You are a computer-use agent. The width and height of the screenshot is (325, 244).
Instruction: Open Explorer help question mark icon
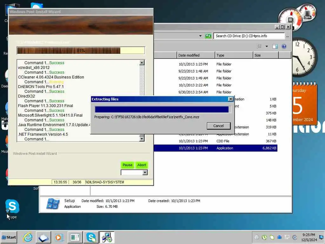pos(284,46)
